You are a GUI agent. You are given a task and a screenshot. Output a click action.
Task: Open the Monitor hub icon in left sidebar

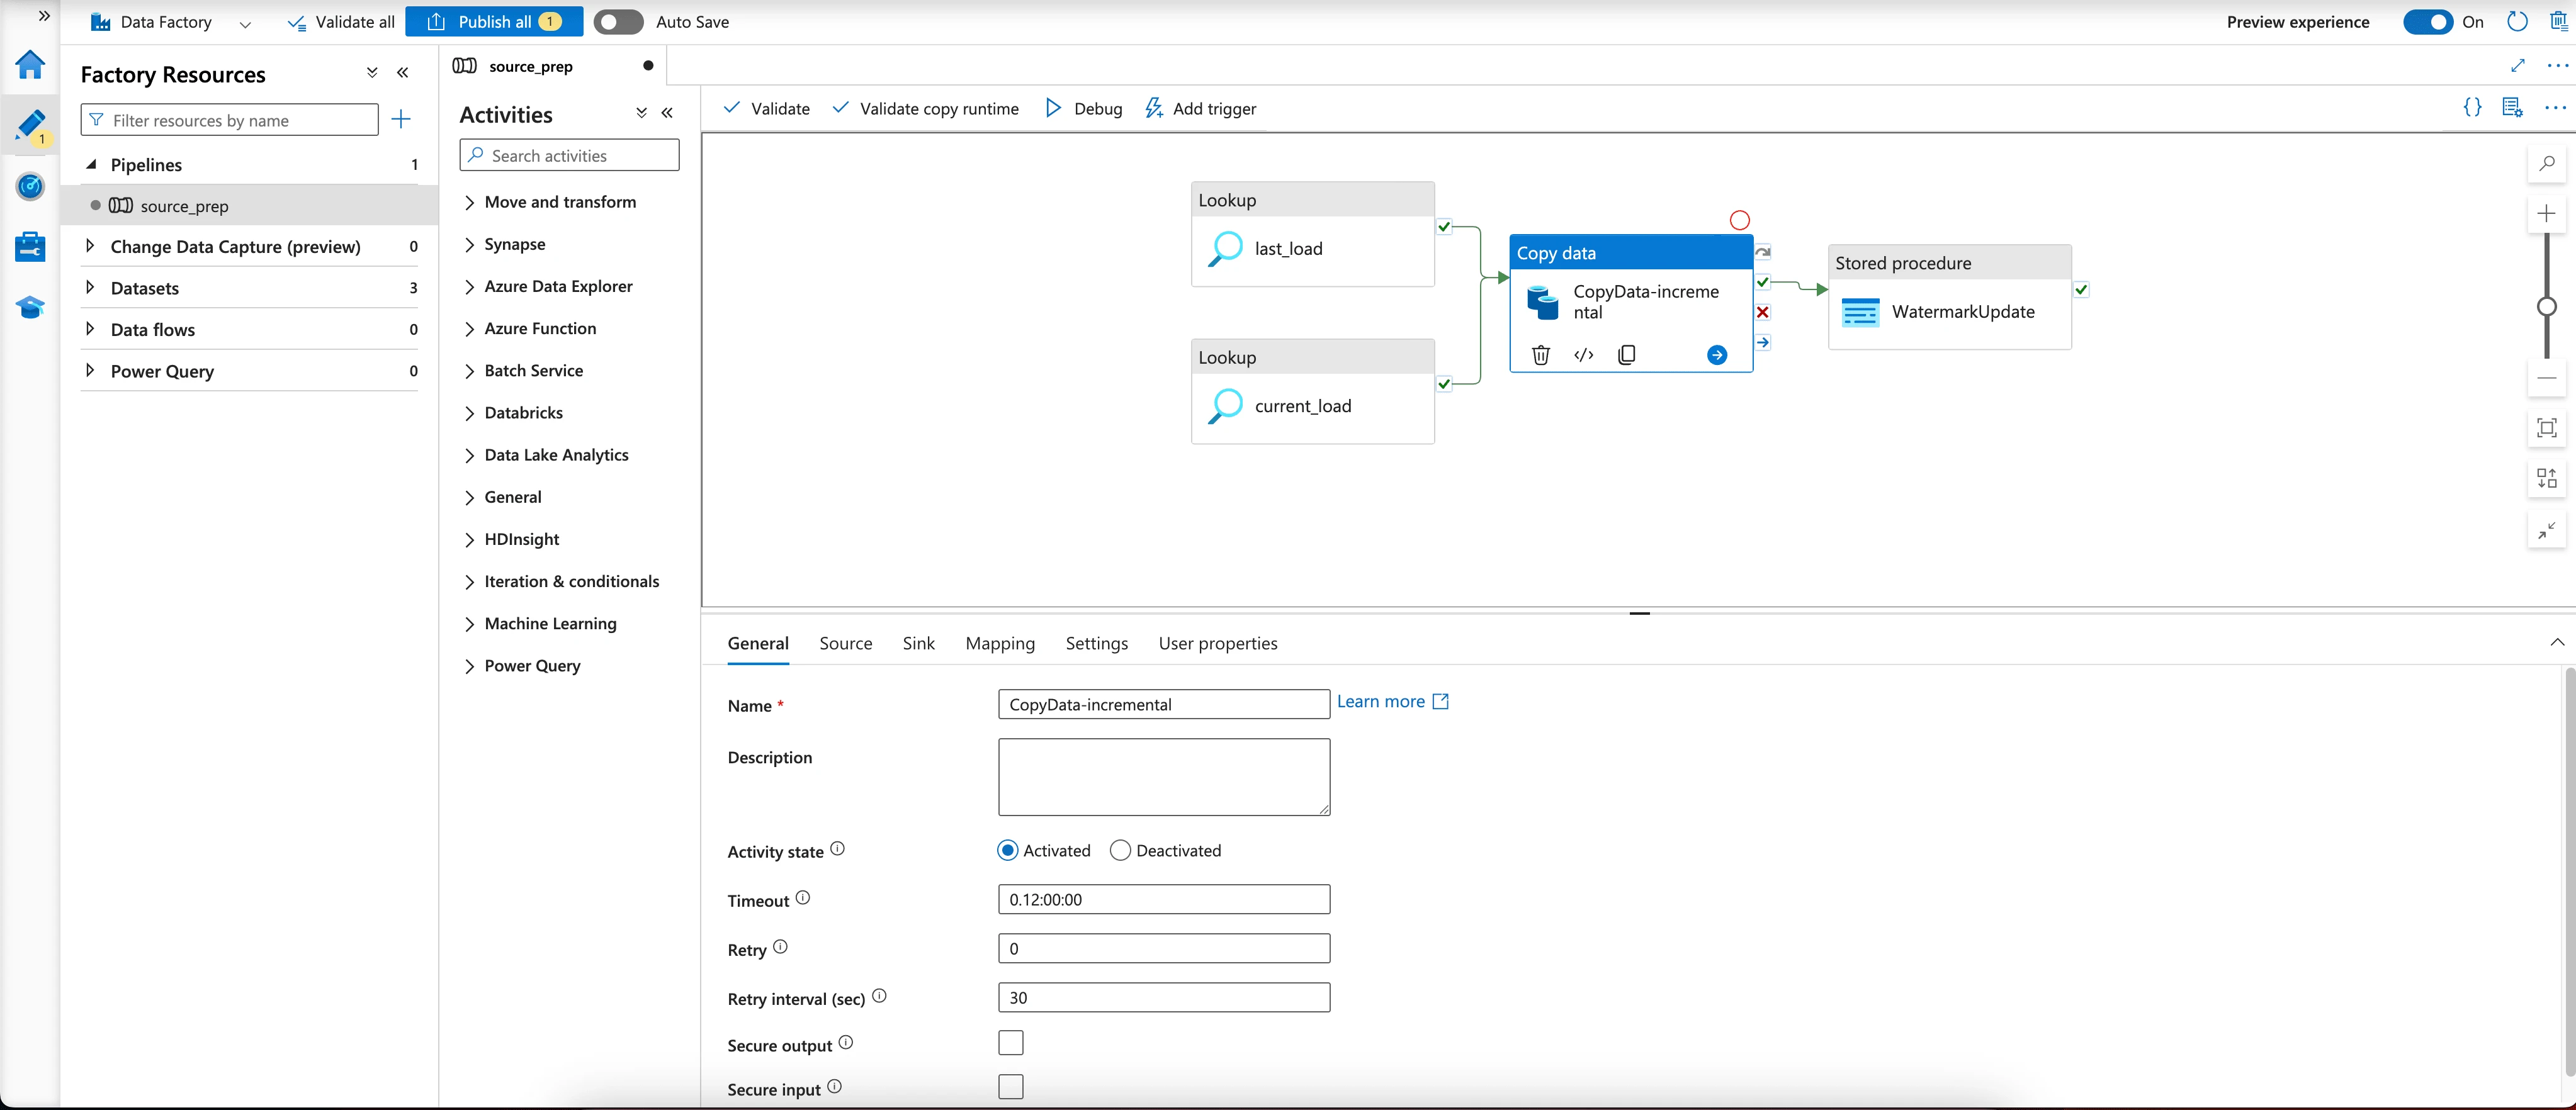point(30,186)
